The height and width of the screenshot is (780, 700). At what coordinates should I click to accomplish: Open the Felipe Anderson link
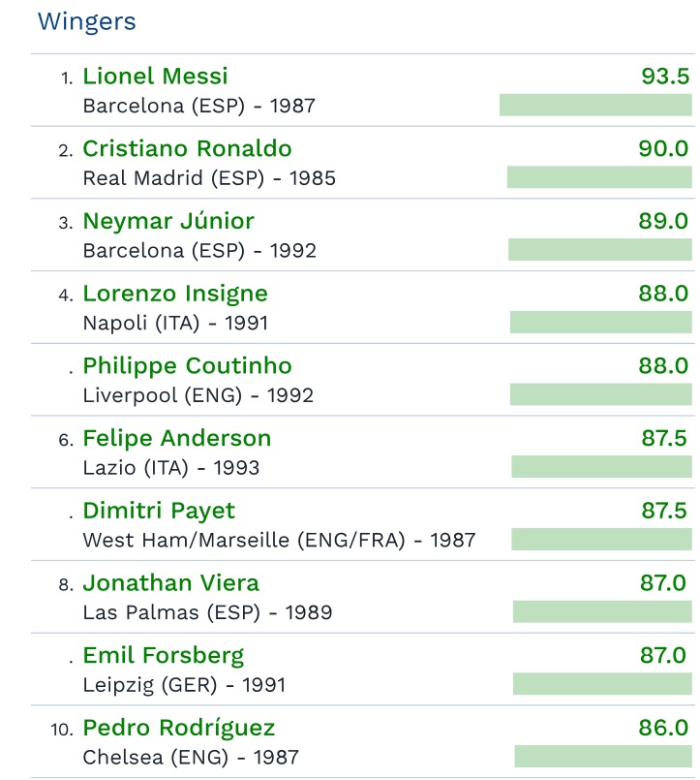coord(176,438)
